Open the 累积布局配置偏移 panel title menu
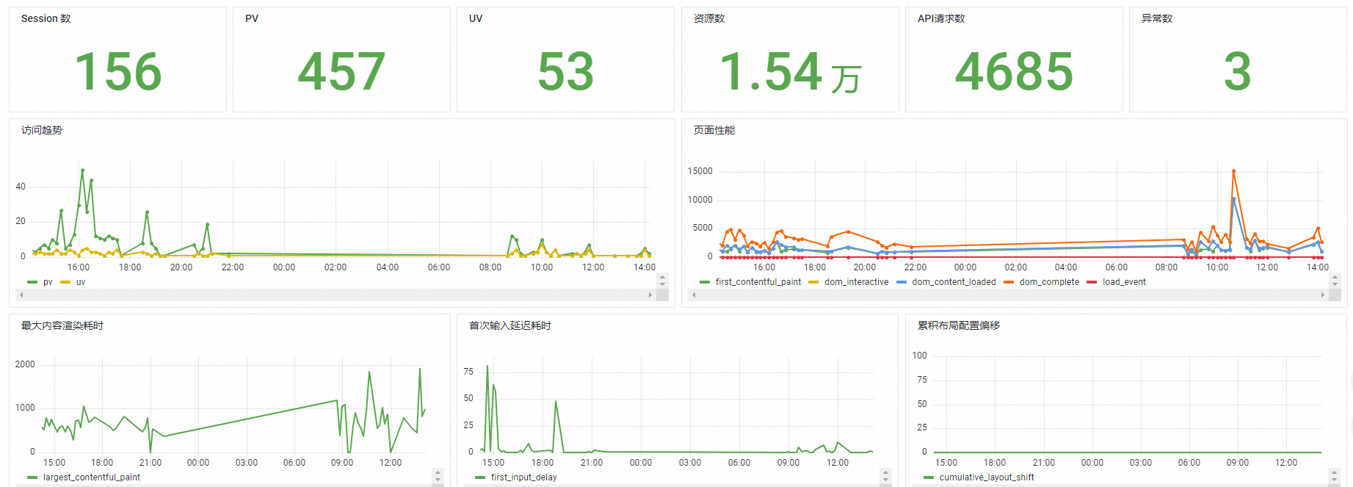This screenshot has height=487, width=1353. pos(959,325)
